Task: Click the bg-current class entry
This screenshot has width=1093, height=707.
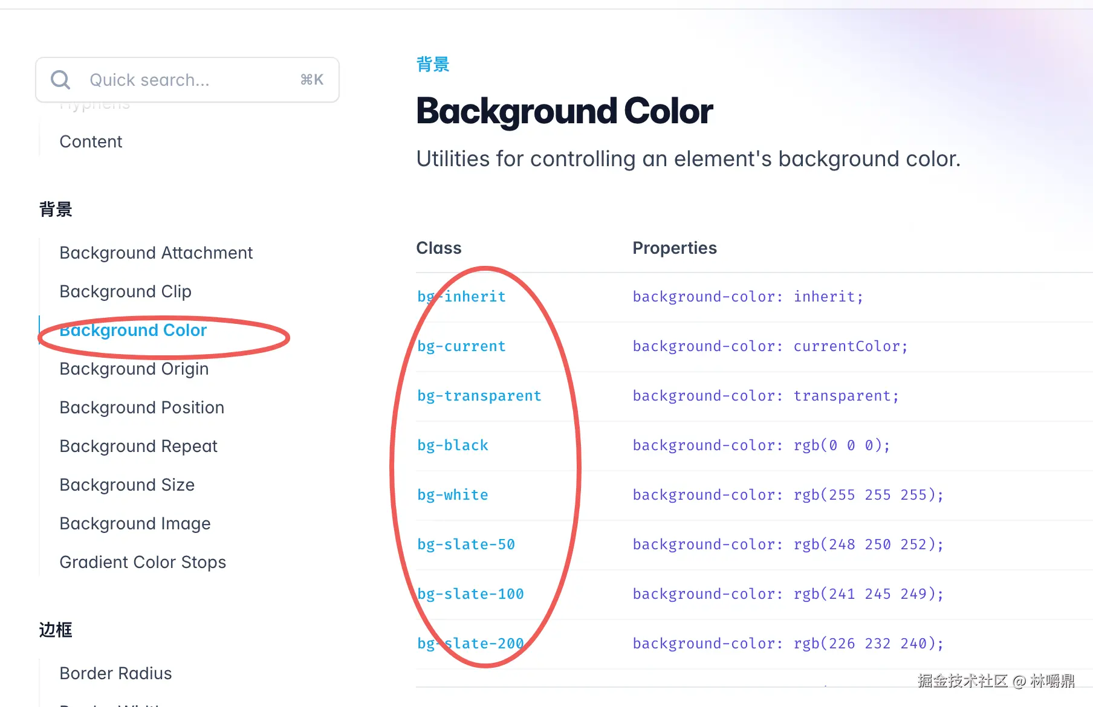Action: 461,346
